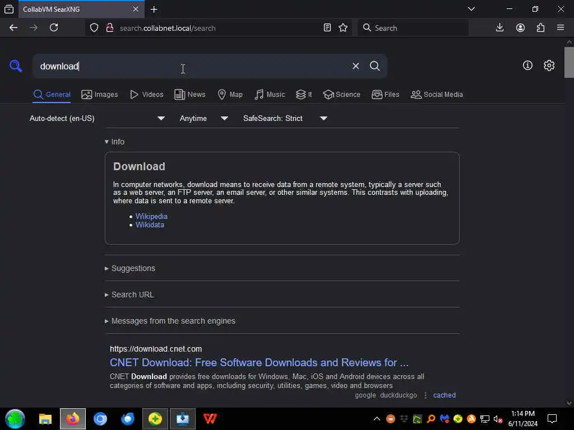Screen dimensions: 574x430
Task: Open the volume tray icon
Action: [x=498, y=419]
